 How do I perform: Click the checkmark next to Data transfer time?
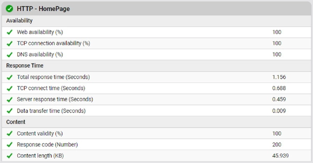tap(9, 111)
